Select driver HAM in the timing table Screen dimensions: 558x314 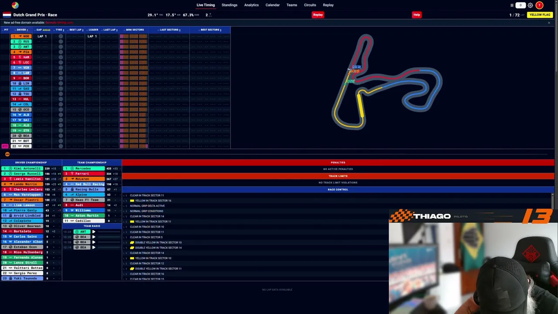pos(20,57)
